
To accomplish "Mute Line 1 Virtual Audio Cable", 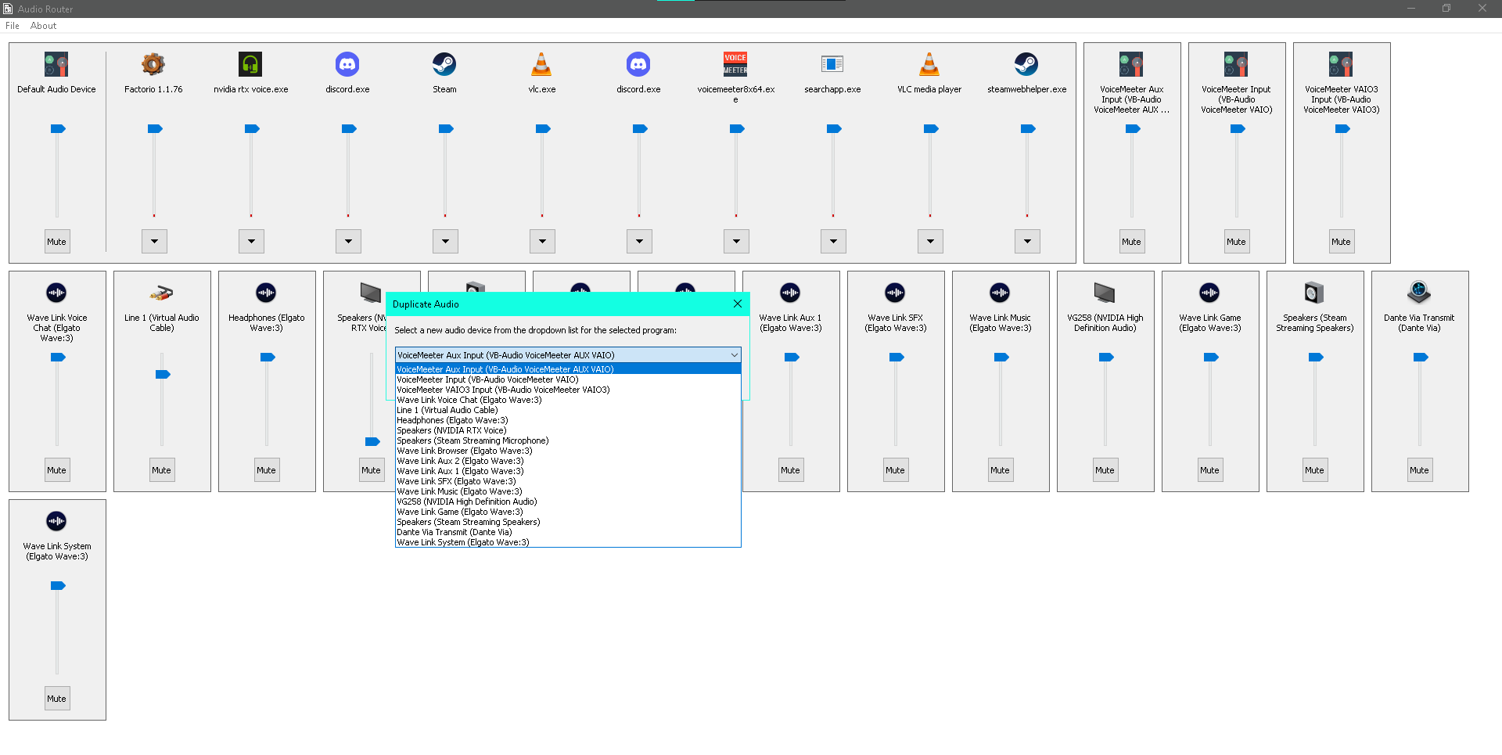I will (x=162, y=470).
